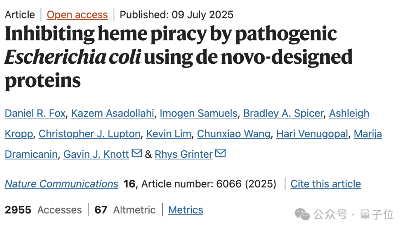Viewport: 407px width, 231px height.
Task: Open Daniel R. Fox author profile
Action: [35, 113]
